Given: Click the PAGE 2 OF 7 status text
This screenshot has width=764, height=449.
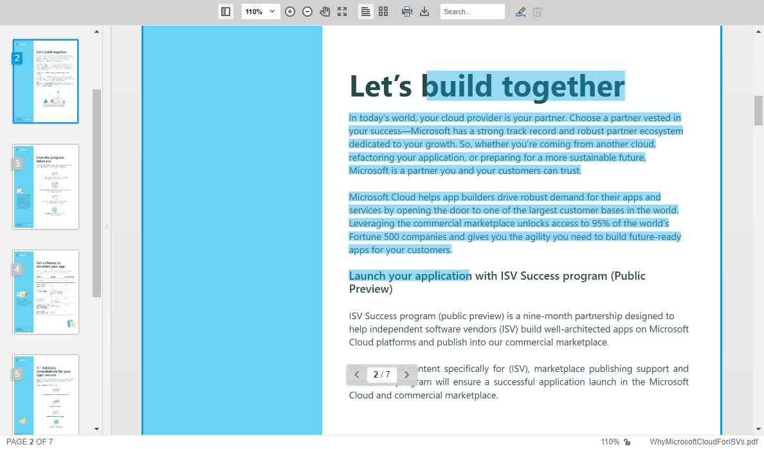Looking at the screenshot, I should 30,442.
